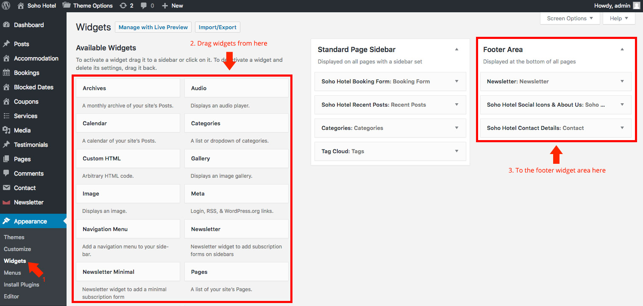Open Dashboard from the sidebar
The image size is (643, 306).
pos(28,25)
